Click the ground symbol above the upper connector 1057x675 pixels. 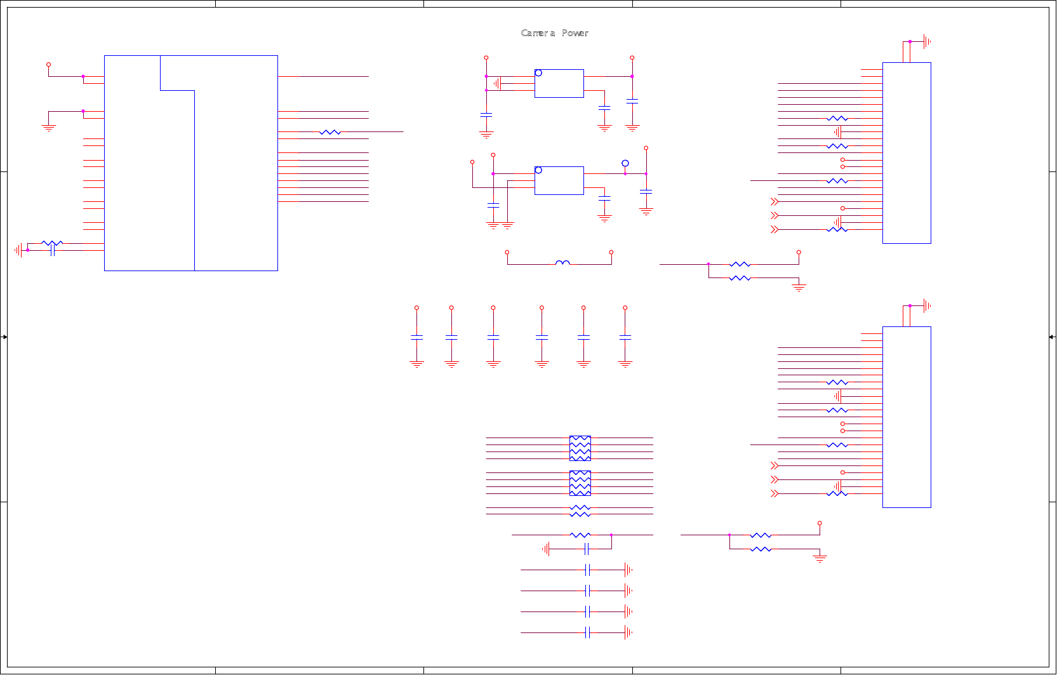[x=927, y=42]
